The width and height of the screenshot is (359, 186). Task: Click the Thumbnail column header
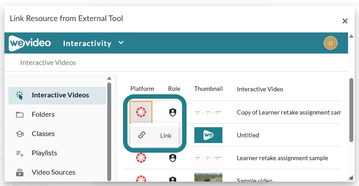pyautogui.click(x=208, y=89)
